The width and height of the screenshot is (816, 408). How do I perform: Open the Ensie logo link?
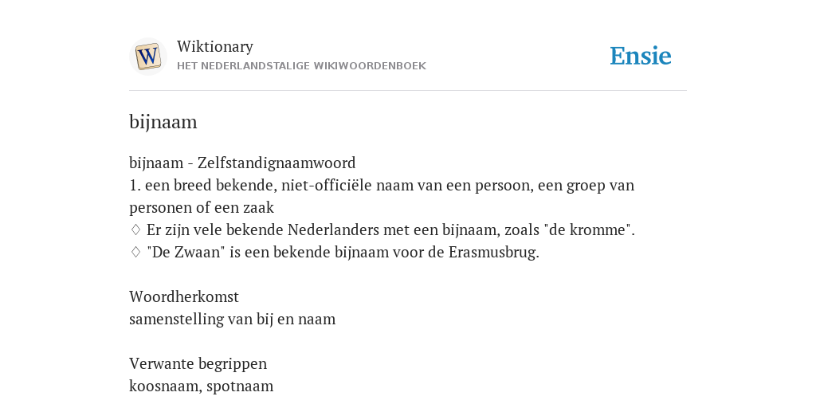click(641, 57)
